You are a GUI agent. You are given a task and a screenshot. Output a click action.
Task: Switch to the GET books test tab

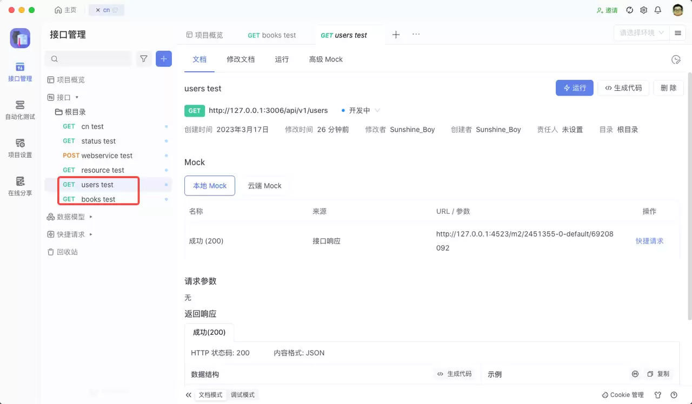(x=272, y=35)
